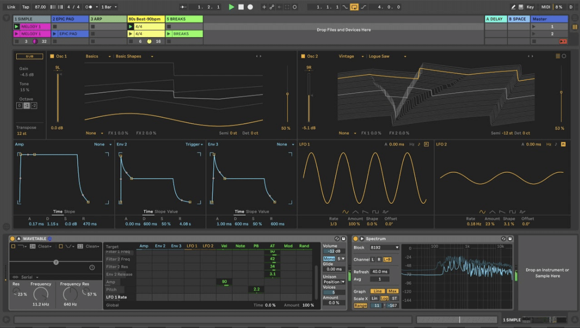Launch the EPIC PAD clip
This screenshot has height=328, width=580.
pos(55,33)
